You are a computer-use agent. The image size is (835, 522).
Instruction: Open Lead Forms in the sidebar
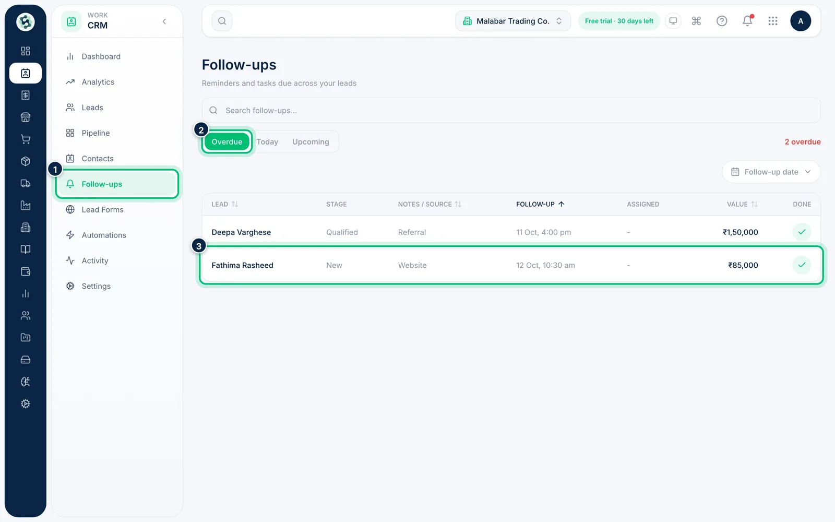pos(117,209)
